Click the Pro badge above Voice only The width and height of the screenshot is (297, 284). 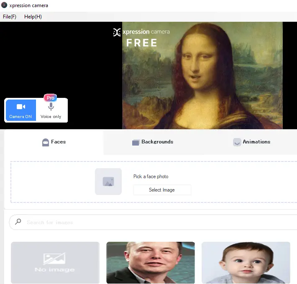tap(50, 98)
